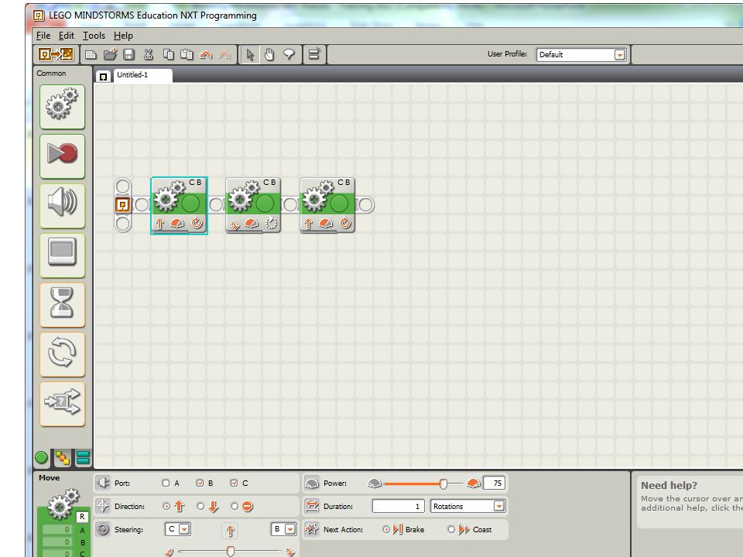Paste with the clipboard icon
Image resolution: width=743 pixels, height=557 pixels.
(x=187, y=54)
